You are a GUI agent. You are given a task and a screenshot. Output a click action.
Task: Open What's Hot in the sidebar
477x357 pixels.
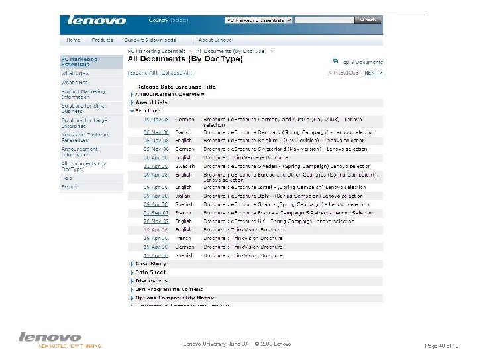[x=74, y=83]
